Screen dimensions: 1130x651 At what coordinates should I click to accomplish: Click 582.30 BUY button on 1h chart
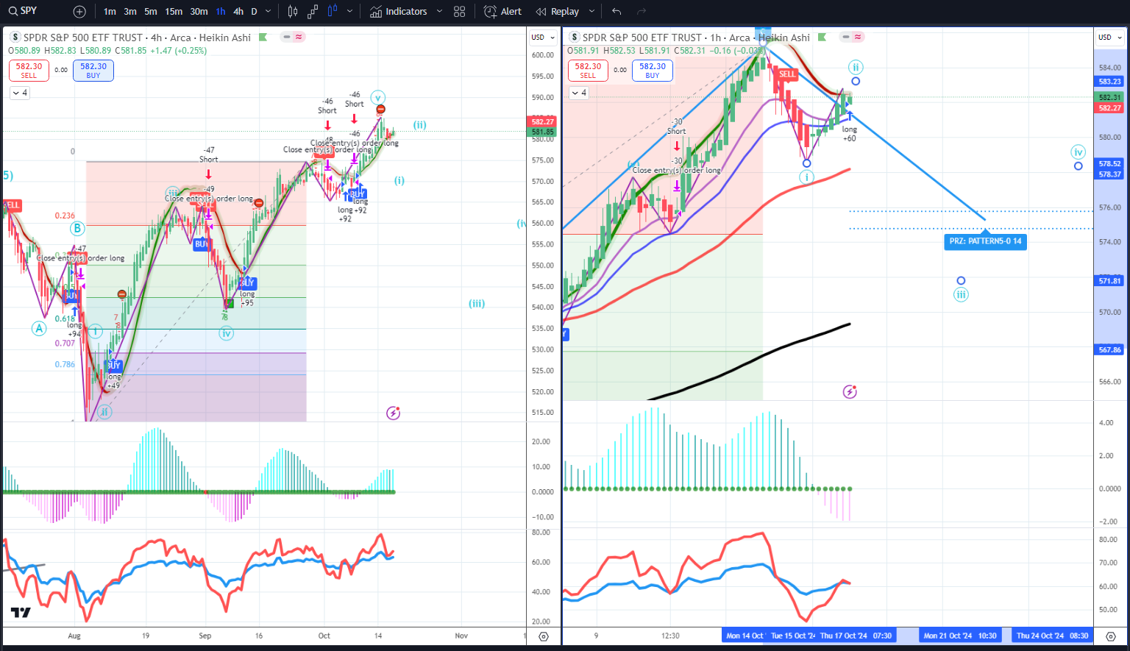[x=653, y=70]
